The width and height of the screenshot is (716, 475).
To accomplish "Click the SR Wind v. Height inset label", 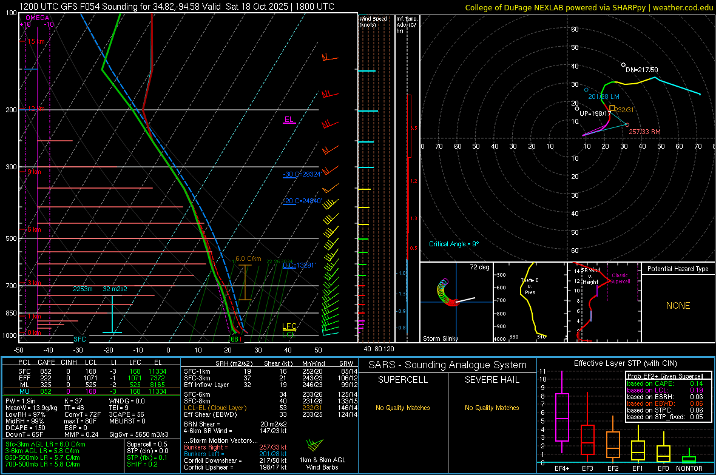I will point(590,276).
